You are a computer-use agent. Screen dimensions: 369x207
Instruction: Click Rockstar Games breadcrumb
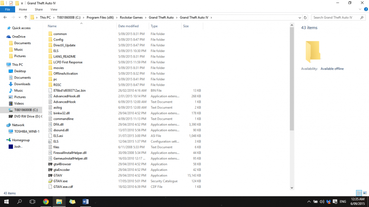(x=131, y=17)
